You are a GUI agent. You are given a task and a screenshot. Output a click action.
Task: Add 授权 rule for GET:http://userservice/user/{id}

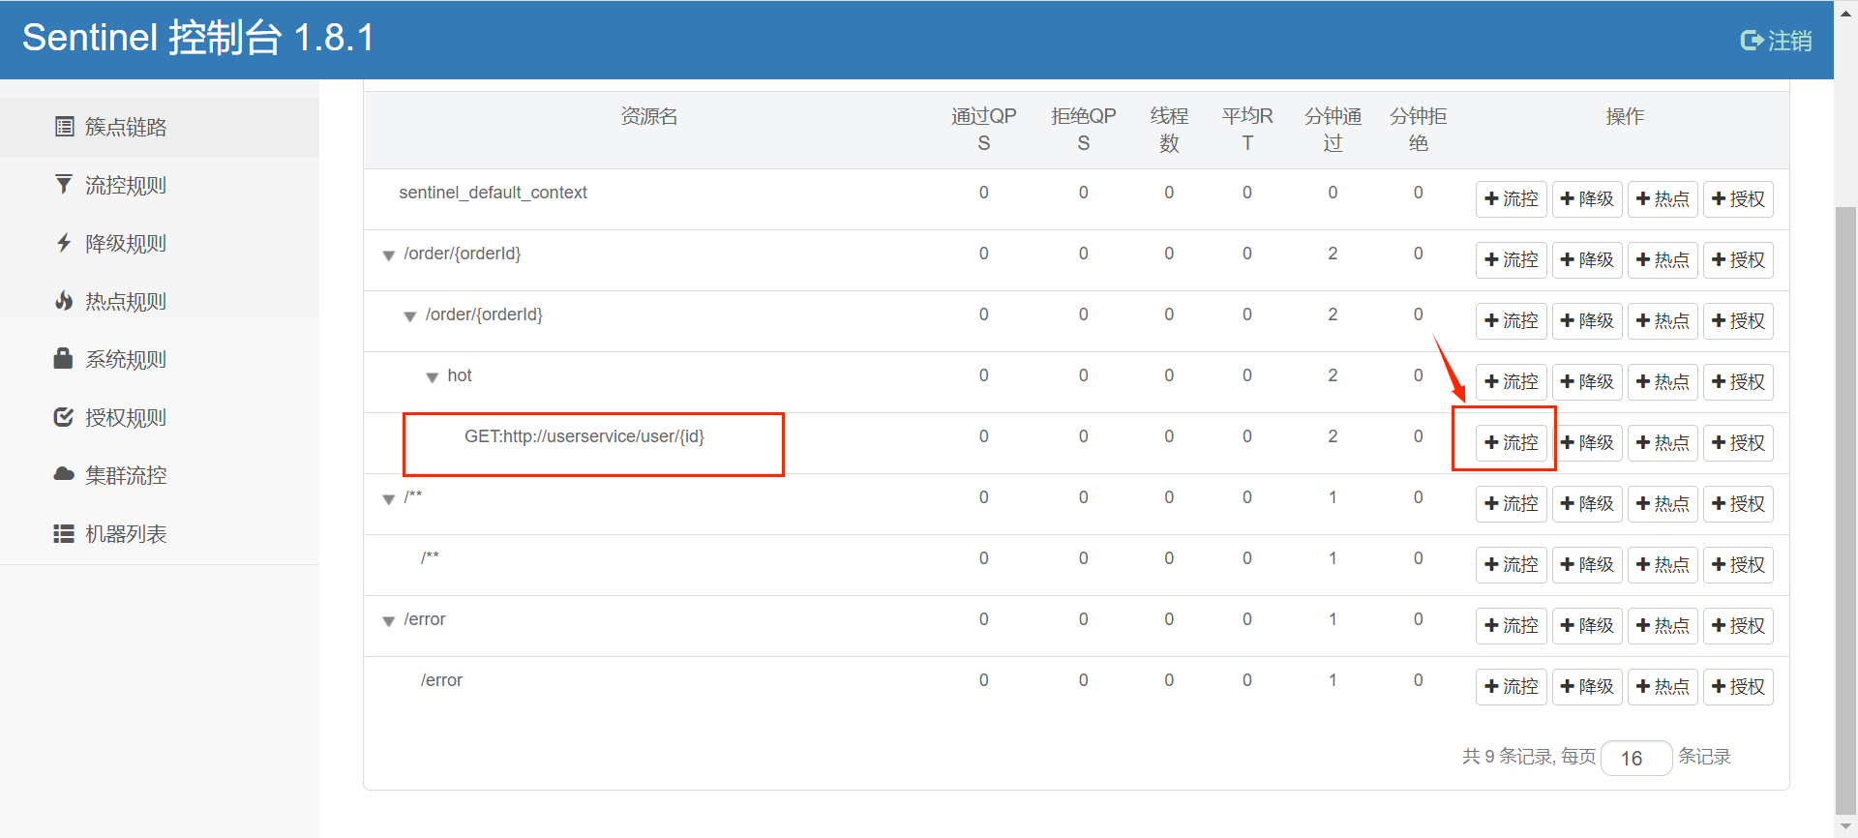1738,443
